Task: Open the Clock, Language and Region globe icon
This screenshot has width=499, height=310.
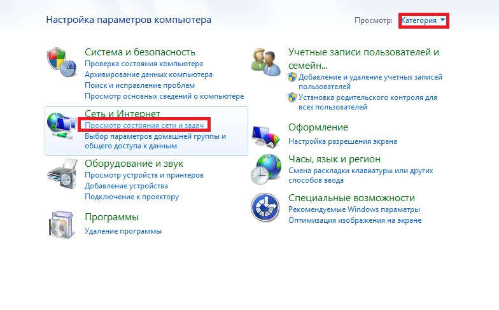Action: [266, 169]
